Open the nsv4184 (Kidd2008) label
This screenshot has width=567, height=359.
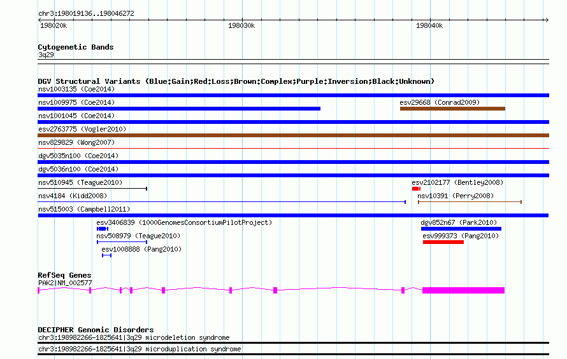pyautogui.click(x=73, y=196)
